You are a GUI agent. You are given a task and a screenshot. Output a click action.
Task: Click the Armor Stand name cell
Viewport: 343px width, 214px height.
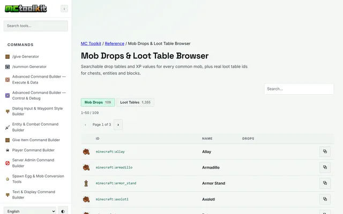[x=213, y=184]
